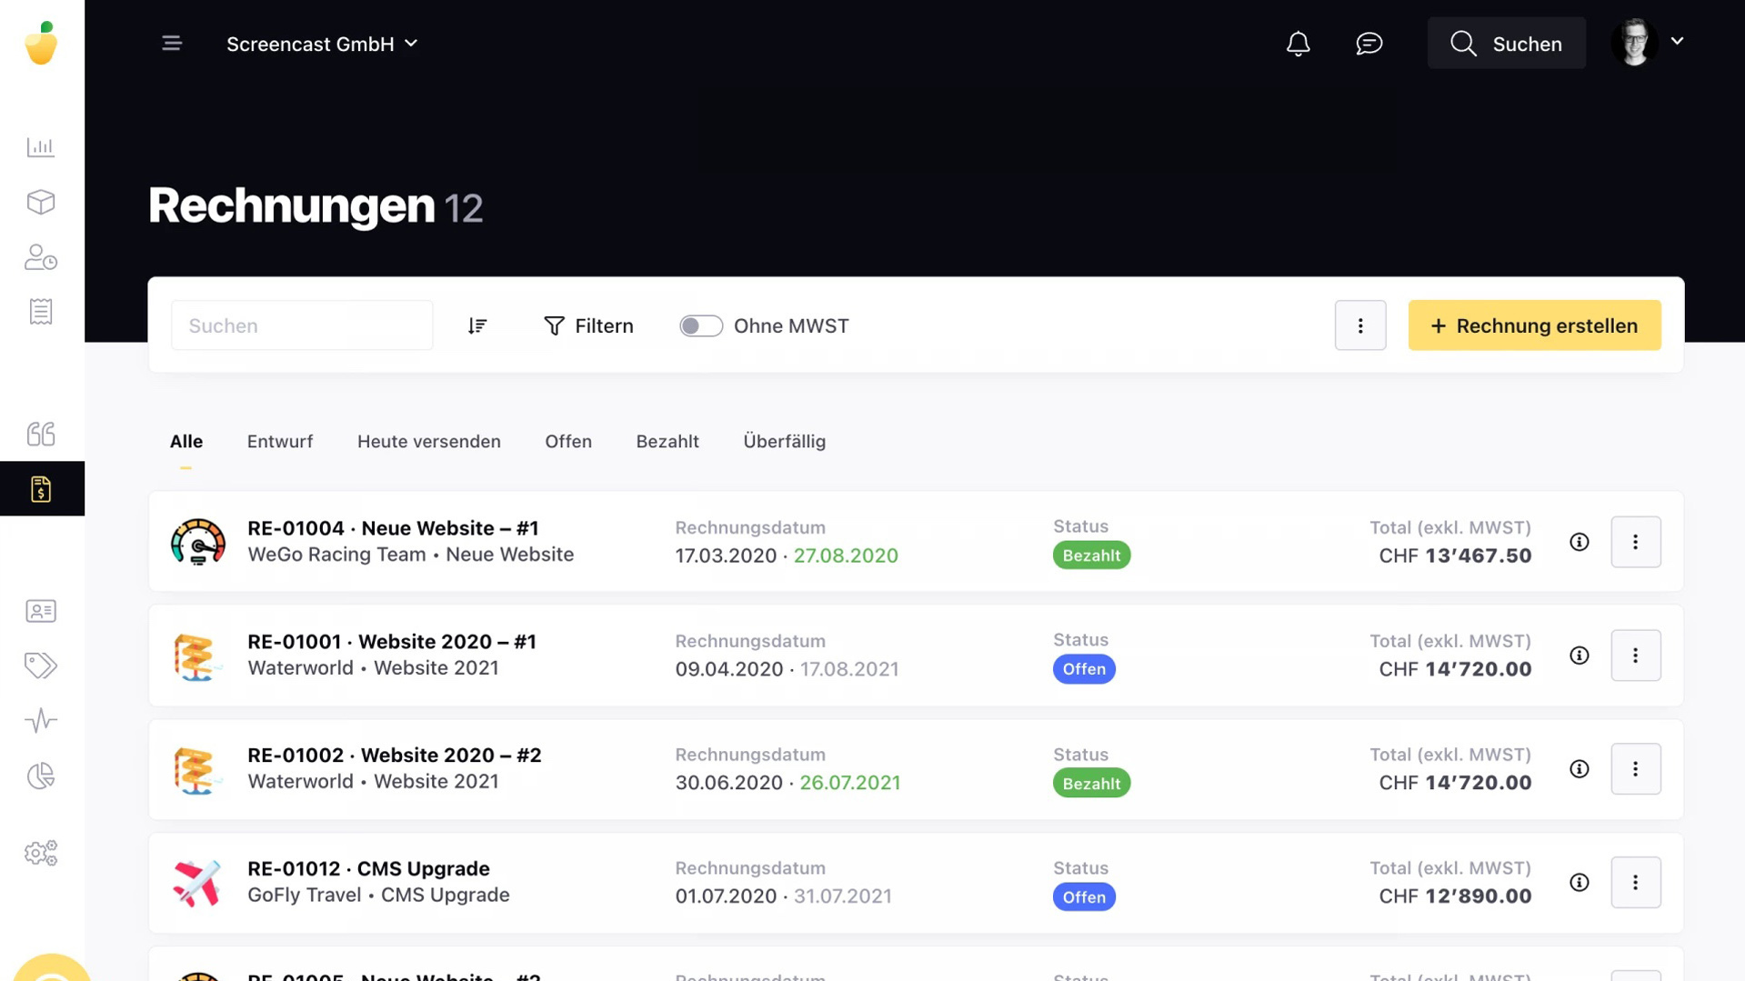1745x981 pixels.
Task: Show info for invoice RE-01004
Action: 1580,542
